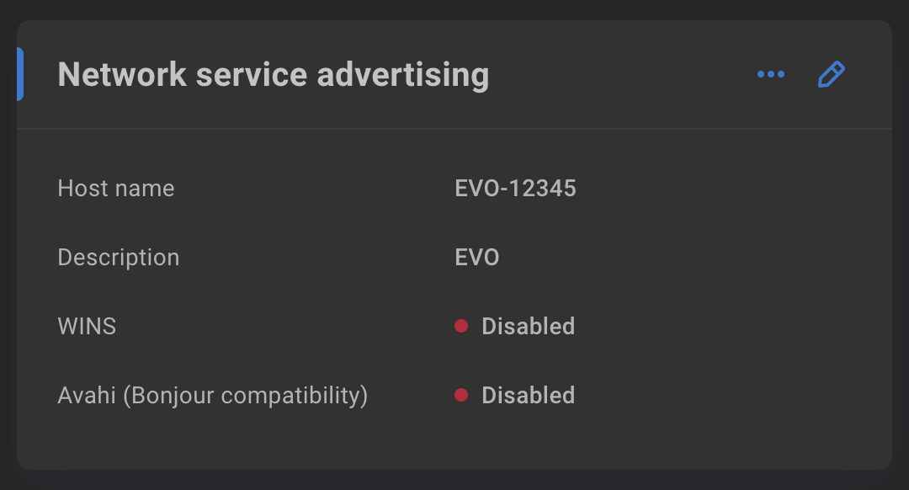The height and width of the screenshot is (490, 909).
Task: Click the blue accent bar beside title
Action: point(19,74)
